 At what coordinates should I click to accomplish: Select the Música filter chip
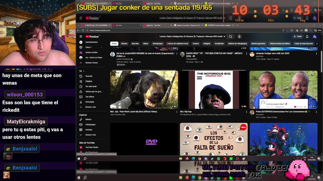pos(124,43)
